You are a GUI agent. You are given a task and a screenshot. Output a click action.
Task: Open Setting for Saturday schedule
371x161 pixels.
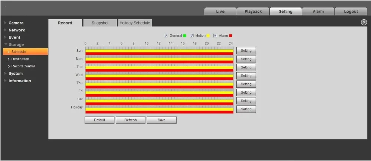point(246,101)
